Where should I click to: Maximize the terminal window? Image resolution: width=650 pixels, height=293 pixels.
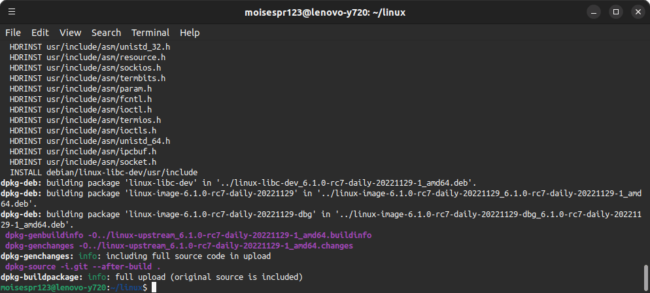point(615,12)
